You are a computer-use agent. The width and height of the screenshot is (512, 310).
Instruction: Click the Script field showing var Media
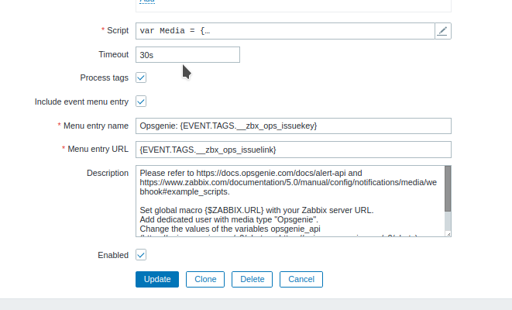[285, 31]
